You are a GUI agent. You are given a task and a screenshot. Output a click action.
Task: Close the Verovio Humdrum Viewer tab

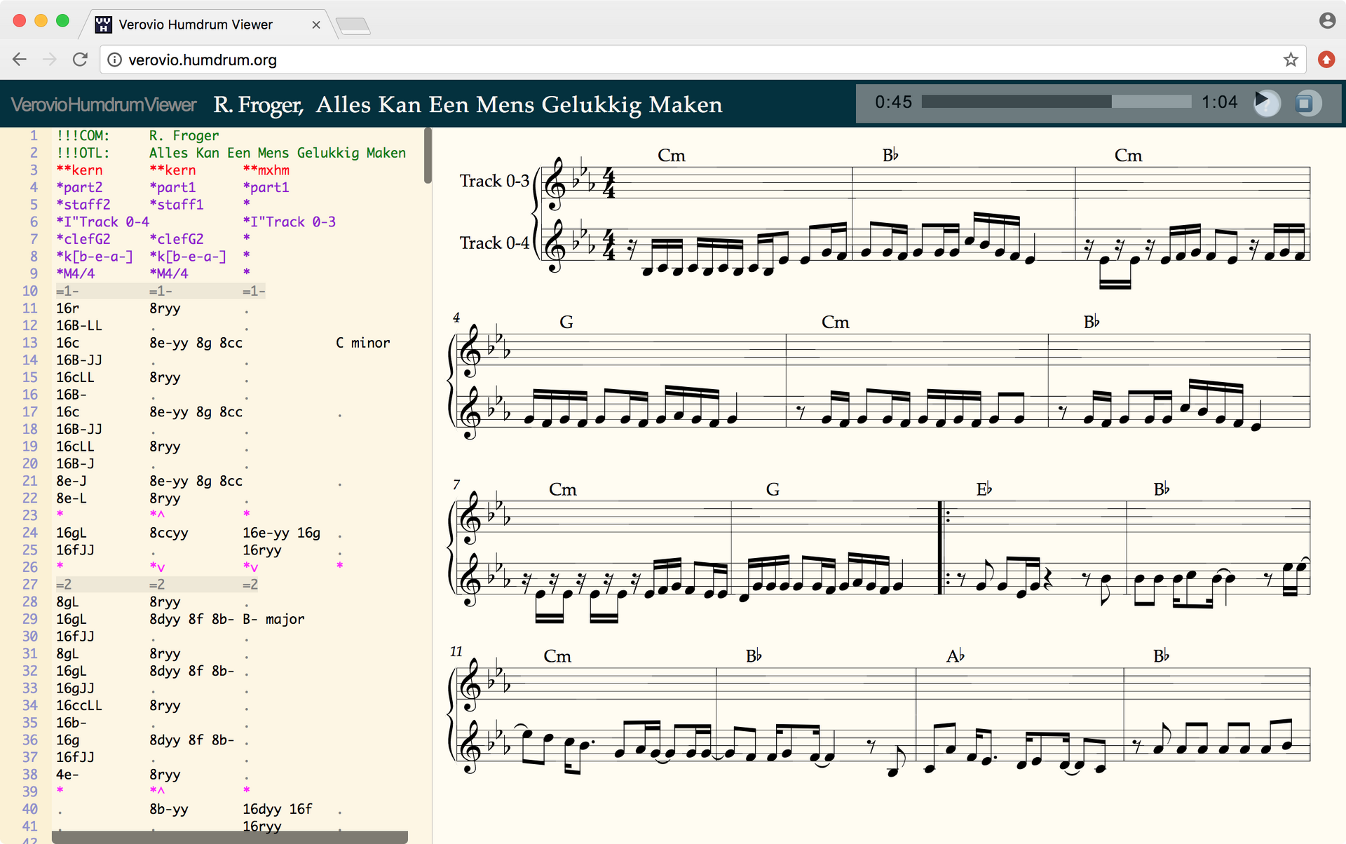(x=316, y=25)
